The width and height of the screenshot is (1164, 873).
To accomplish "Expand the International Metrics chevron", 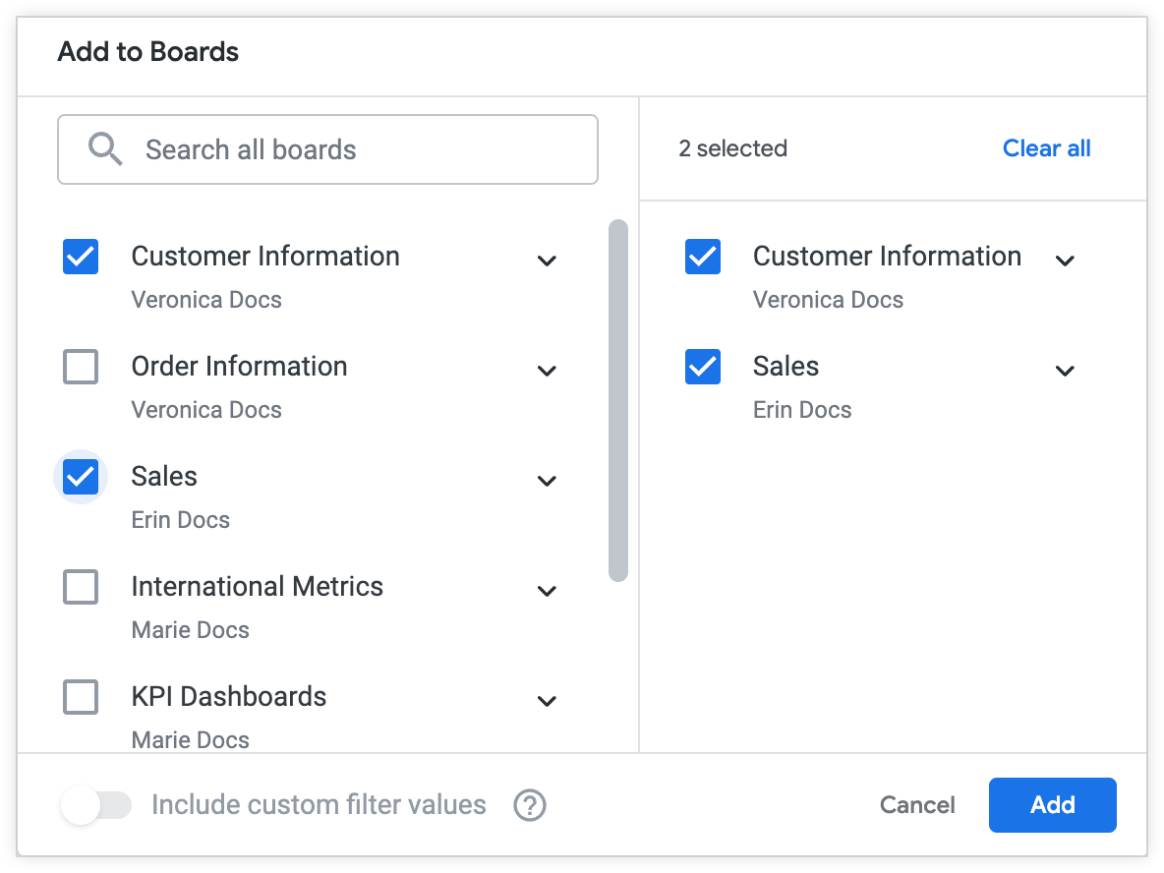I will pyautogui.click(x=548, y=591).
